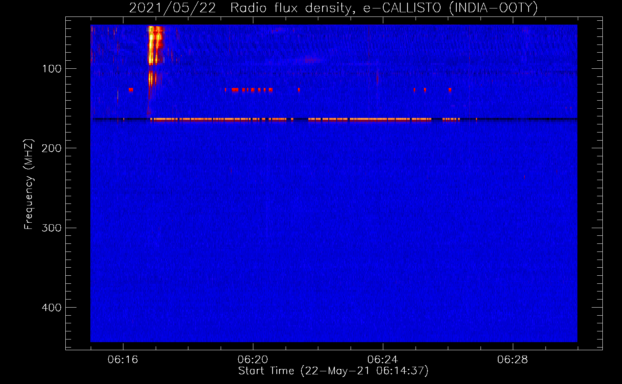Click the 06:24 time tick label
Image resolution: width=622 pixels, height=384 pixels.
point(383,360)
